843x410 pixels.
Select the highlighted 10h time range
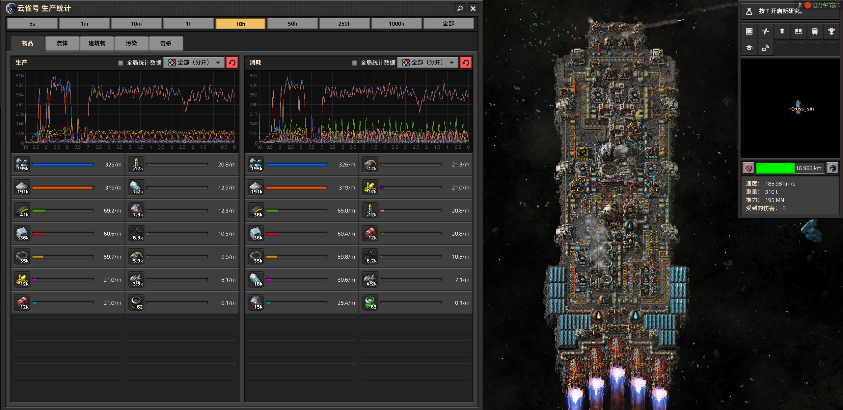coord(240,24)
